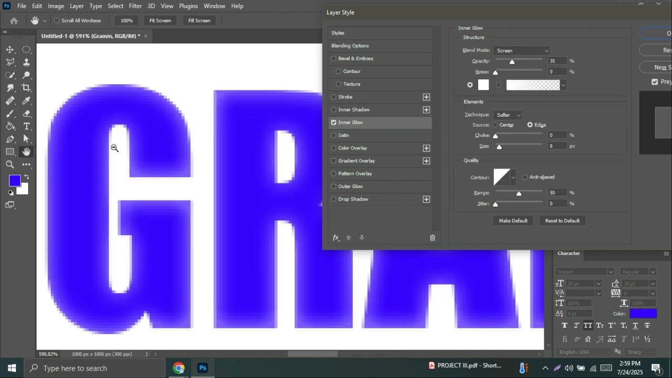Click the Fit Screen button

point(160,20)
